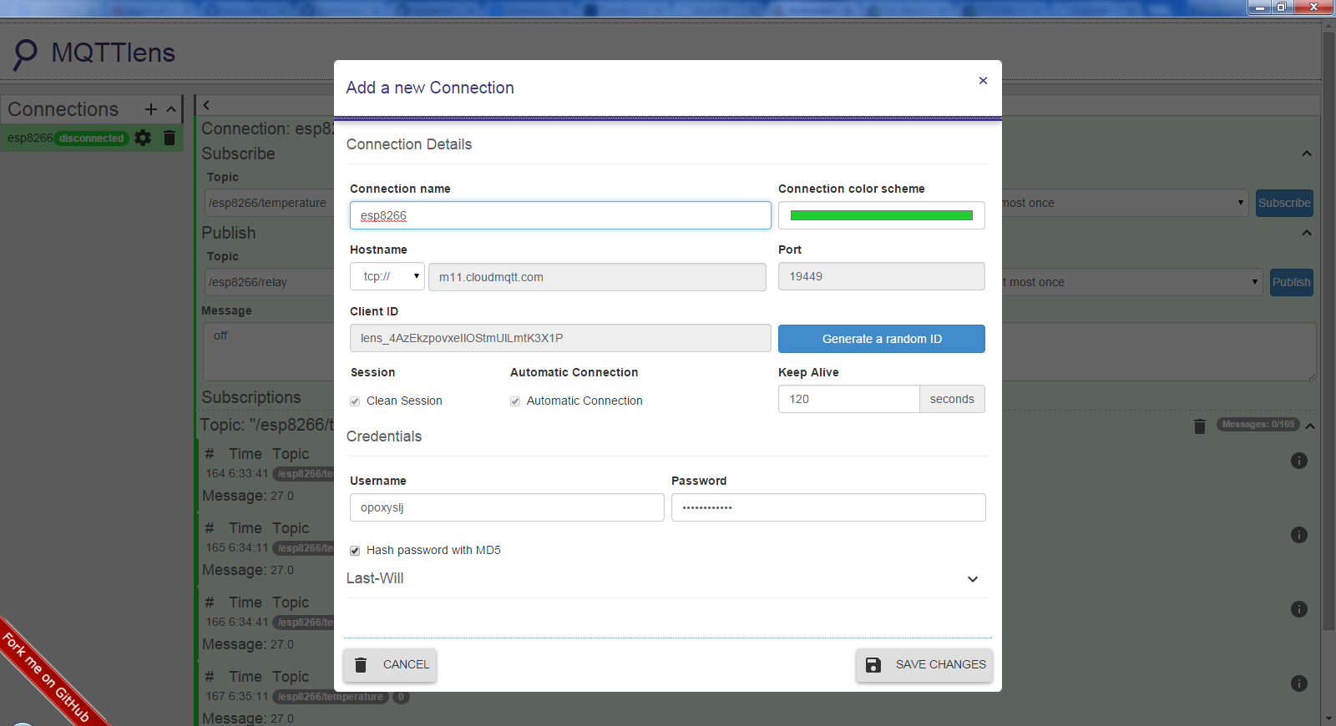Collapse the Subscribe section chevron
The width and height of the screenshot is (1336, 726).
[1307, 154]
